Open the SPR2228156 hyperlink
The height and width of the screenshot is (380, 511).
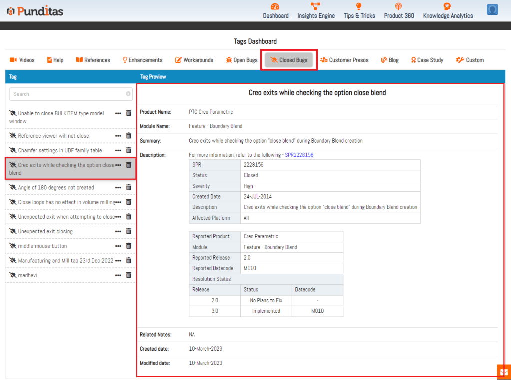[x=299, y=155]
